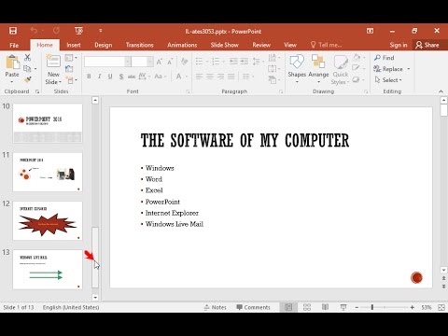Align text left
This screenshot has width=448, height=336.
click(x=200, y=77)
